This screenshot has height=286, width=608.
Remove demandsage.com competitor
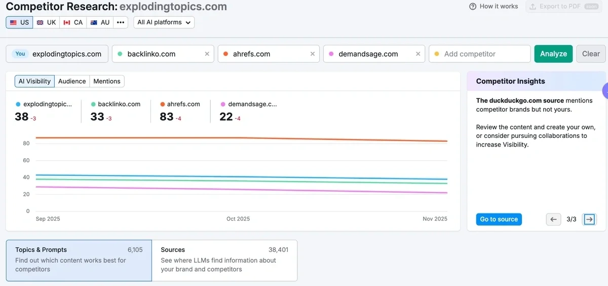(418, 54)
